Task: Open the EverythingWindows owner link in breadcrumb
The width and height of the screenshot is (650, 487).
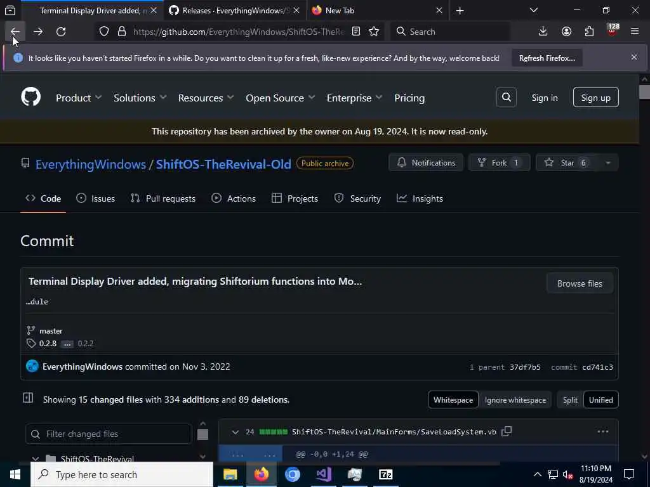Action: [91, 164]
